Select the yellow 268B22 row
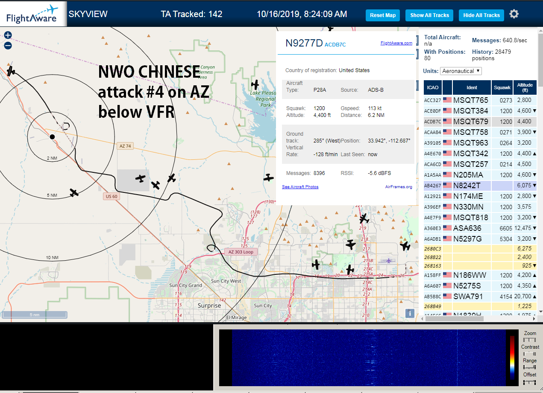This screenshot has height=393, width=543. point(480,257)
